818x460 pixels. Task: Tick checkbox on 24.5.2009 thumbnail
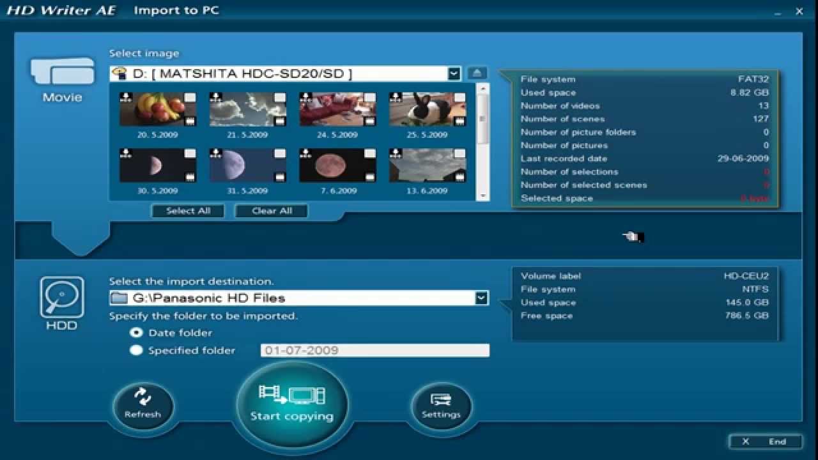[370, 97]
